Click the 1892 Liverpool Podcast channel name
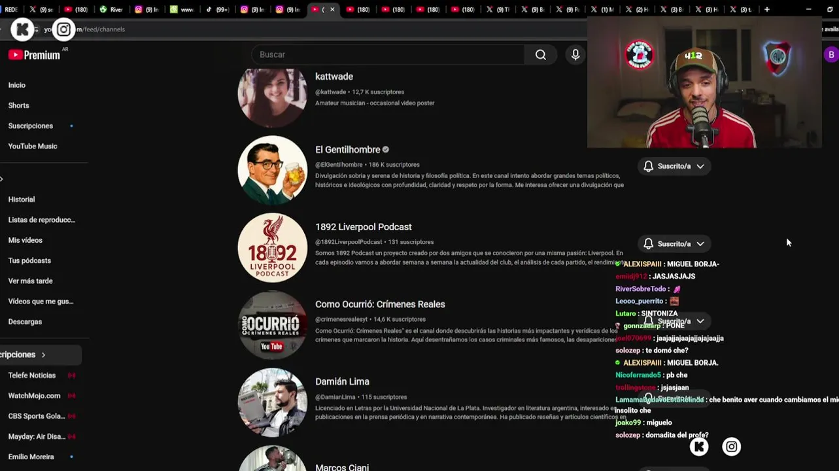This screenshot has height=471, width=839. pos(364,227)
